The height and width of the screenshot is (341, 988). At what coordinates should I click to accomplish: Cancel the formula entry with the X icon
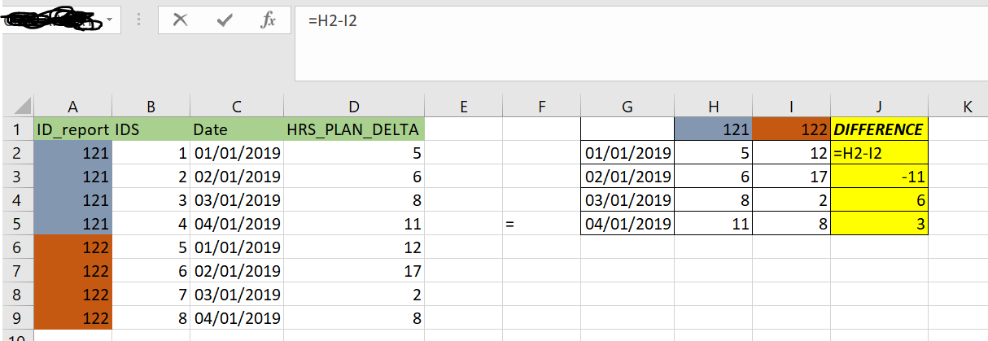[181, 21]
